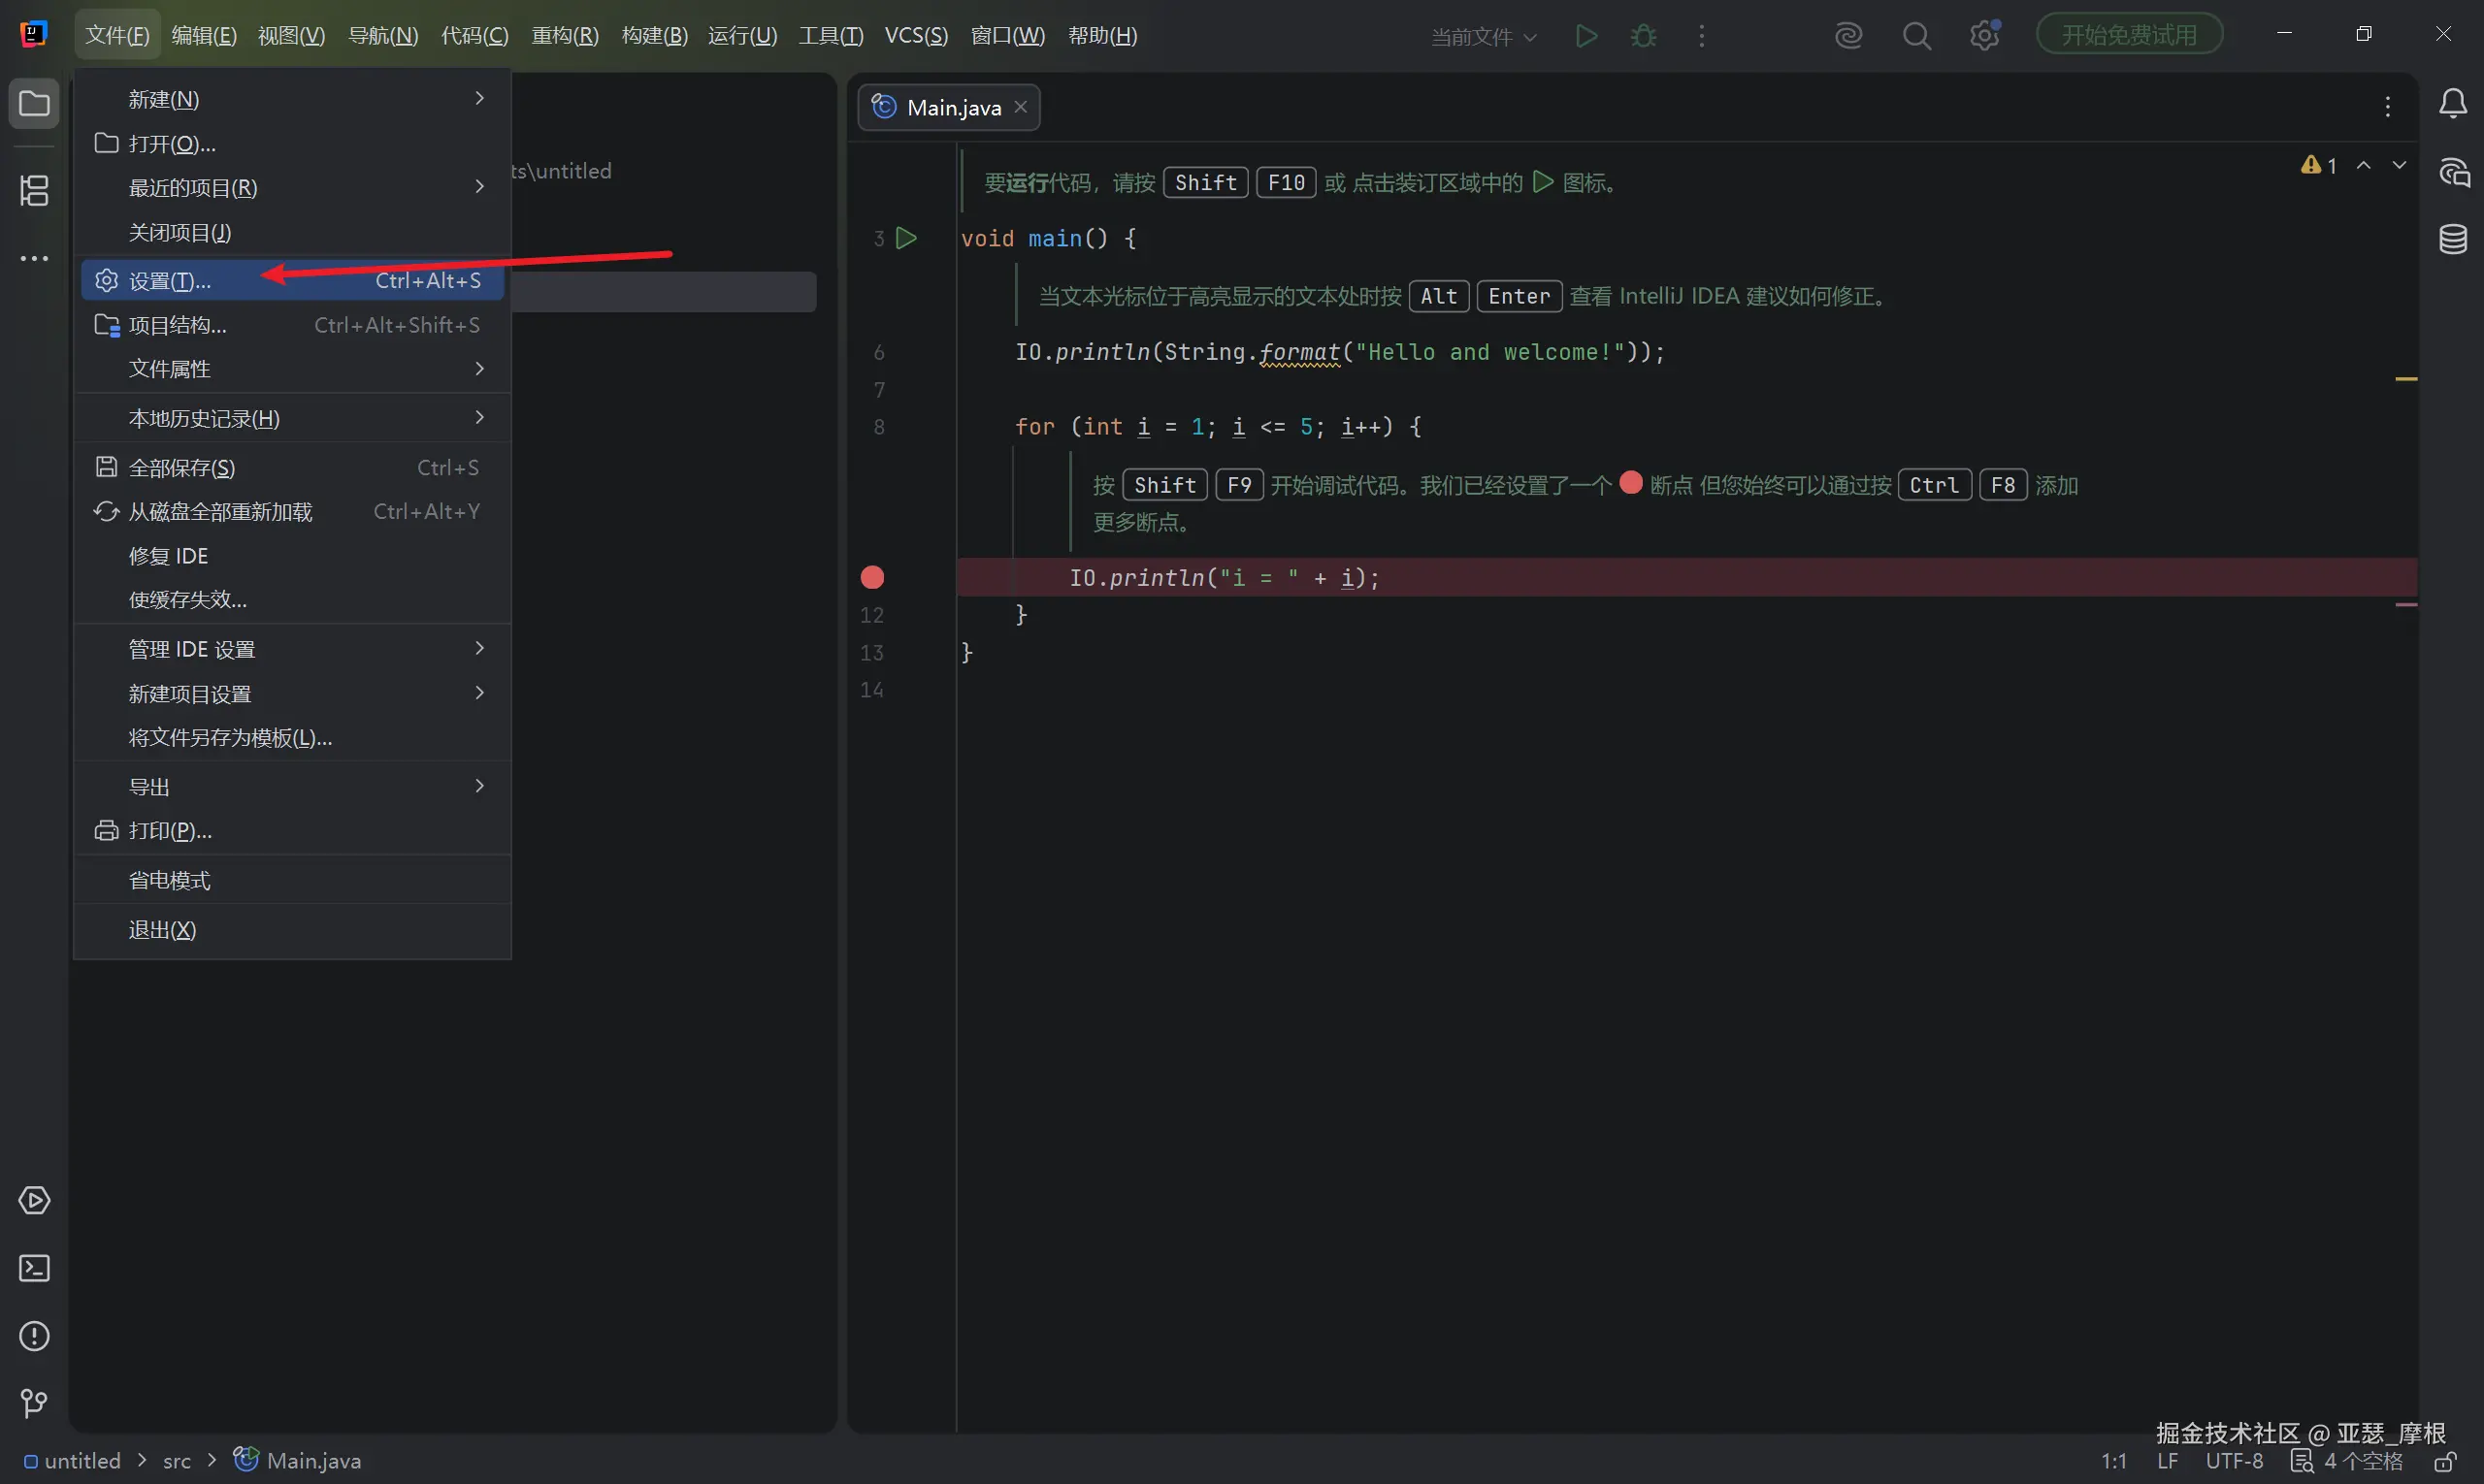Viewport: 2484px width, 1484px height.
Task: Open the AI assistant spiral icon
Action: (1847, 36)
